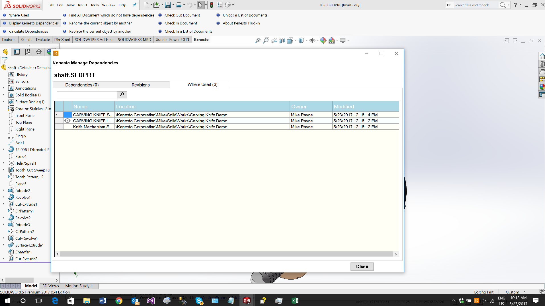Open the Evaluate command tab

[43, 40]
